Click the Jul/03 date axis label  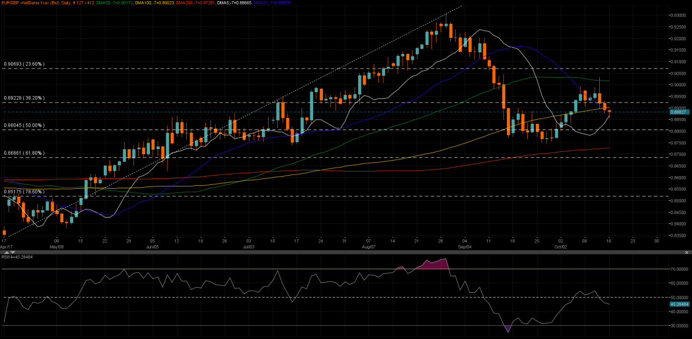[x=249, y=246]
